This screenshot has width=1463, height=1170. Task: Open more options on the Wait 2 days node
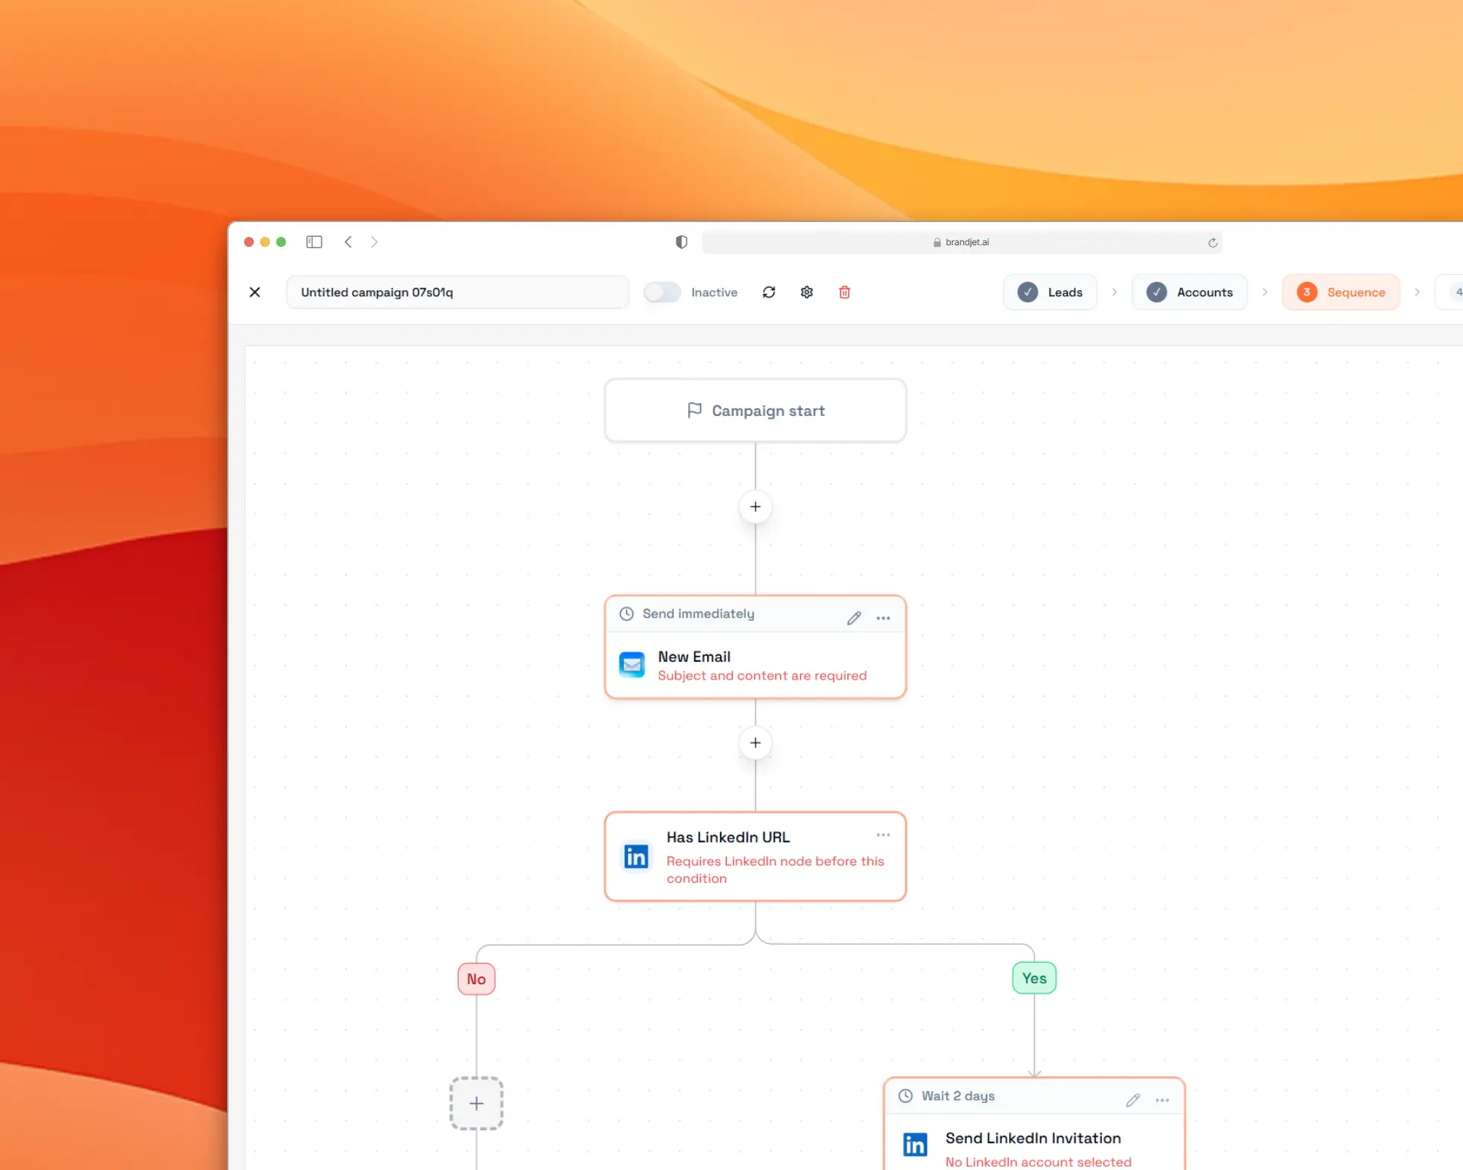[1163, 1100]
